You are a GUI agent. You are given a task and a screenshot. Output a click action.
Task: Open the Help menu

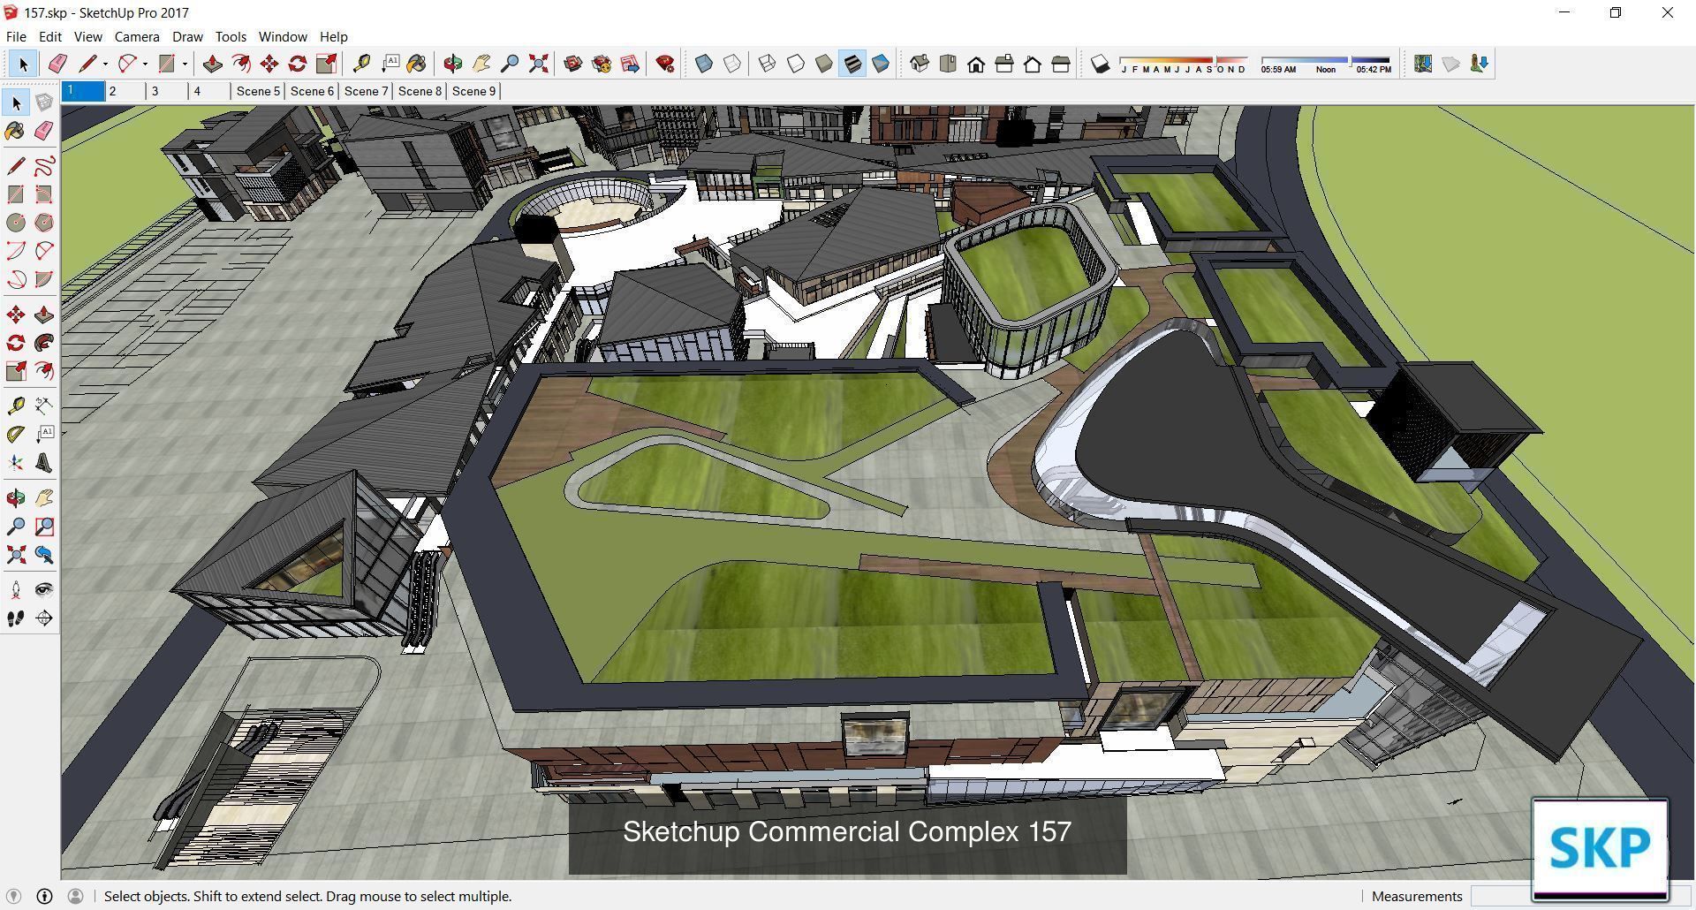click(333, 36)
